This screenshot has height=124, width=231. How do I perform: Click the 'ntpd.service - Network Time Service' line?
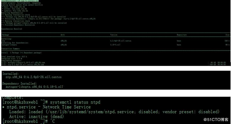click(x=47, y=107)
